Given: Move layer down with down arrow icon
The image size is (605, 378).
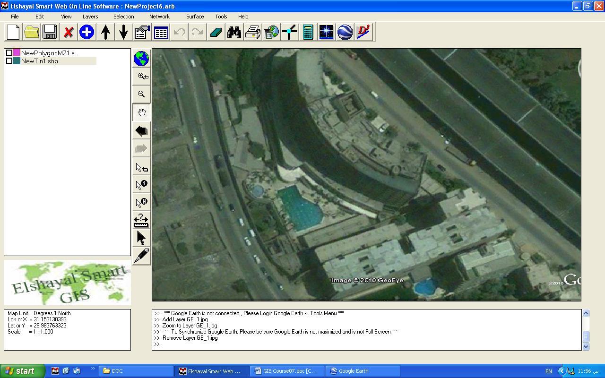Looking at the screenshot, I should (x=123, y=32).
